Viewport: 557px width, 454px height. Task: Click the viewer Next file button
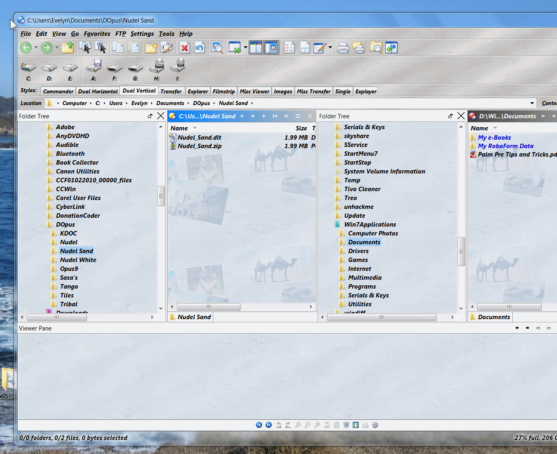[x=268, y=425]
